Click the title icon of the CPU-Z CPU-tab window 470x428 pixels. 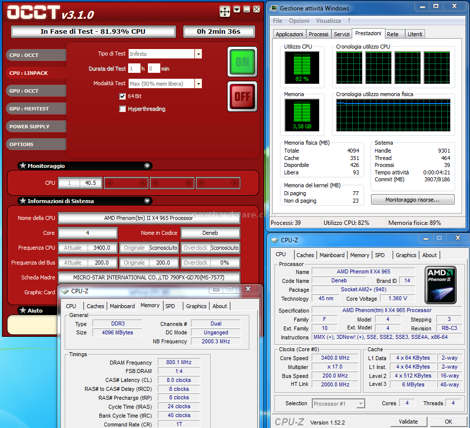(275, 240)
